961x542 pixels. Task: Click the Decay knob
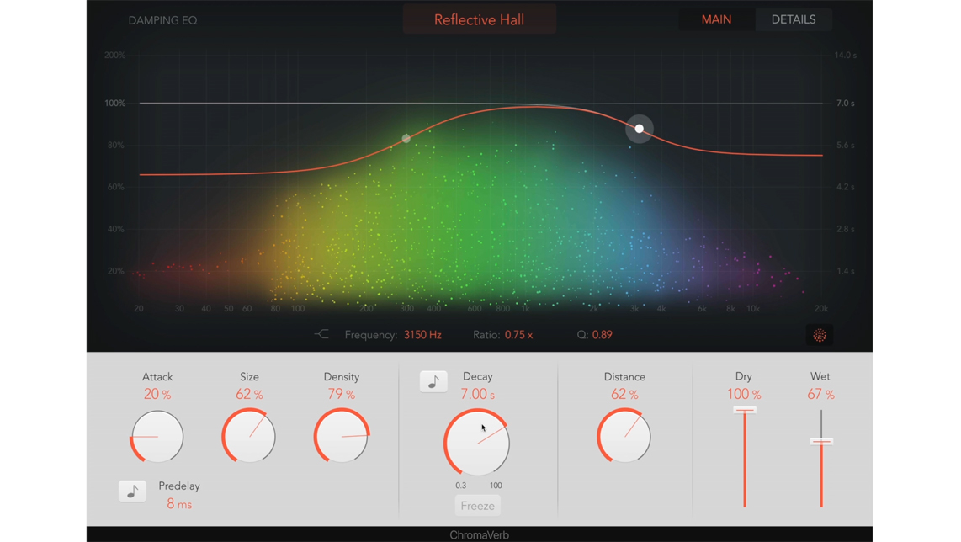[x=477, y=443]
